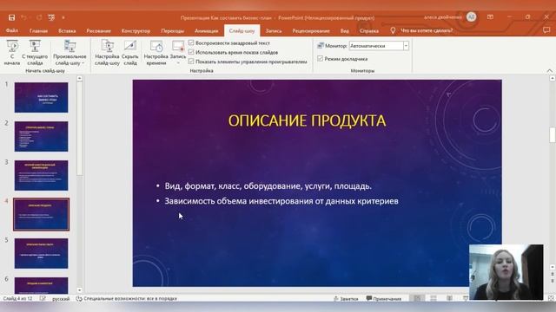Open the Запись ribbon tab
The height and width of the screenshot is (312, 556).
coord(274,31)
